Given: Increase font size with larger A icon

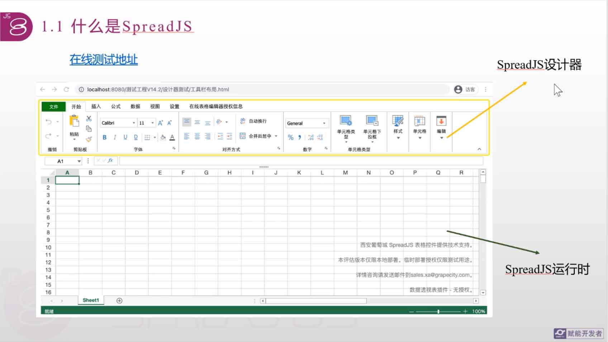Looking at the screenshot, I should (160, 123).
